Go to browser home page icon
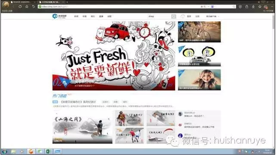Viewport: 276px width, 156px height. pos(27,7)
